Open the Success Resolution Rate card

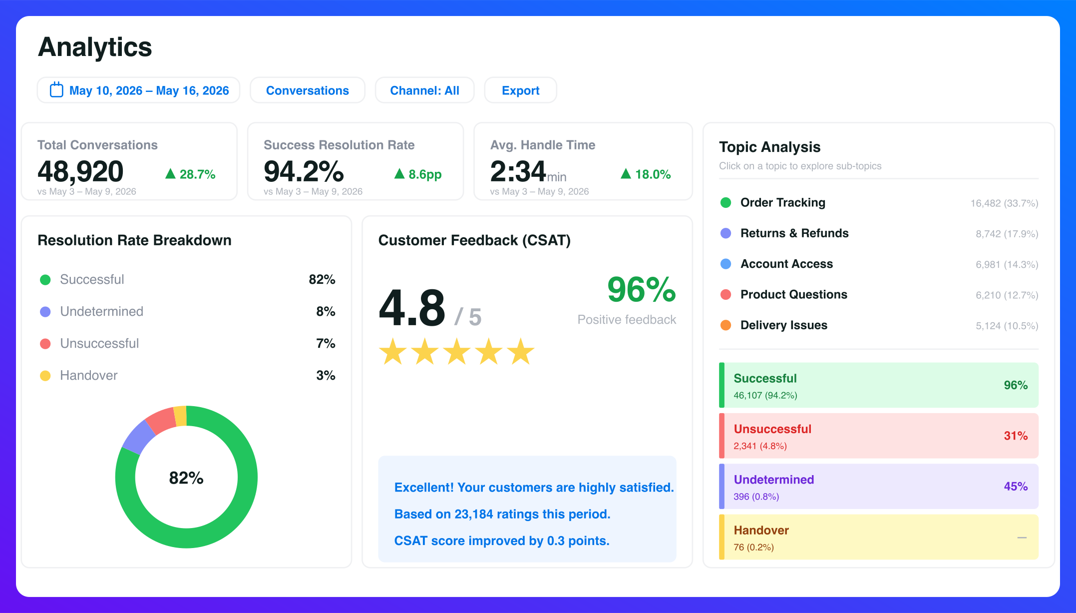[x=356, y=161]
